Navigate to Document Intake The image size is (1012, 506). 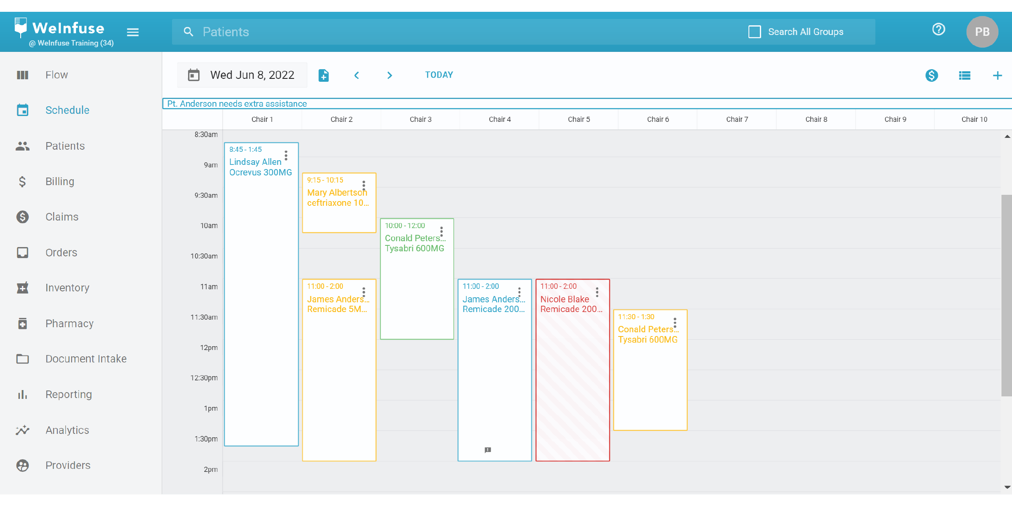click(x=86, y=359)
